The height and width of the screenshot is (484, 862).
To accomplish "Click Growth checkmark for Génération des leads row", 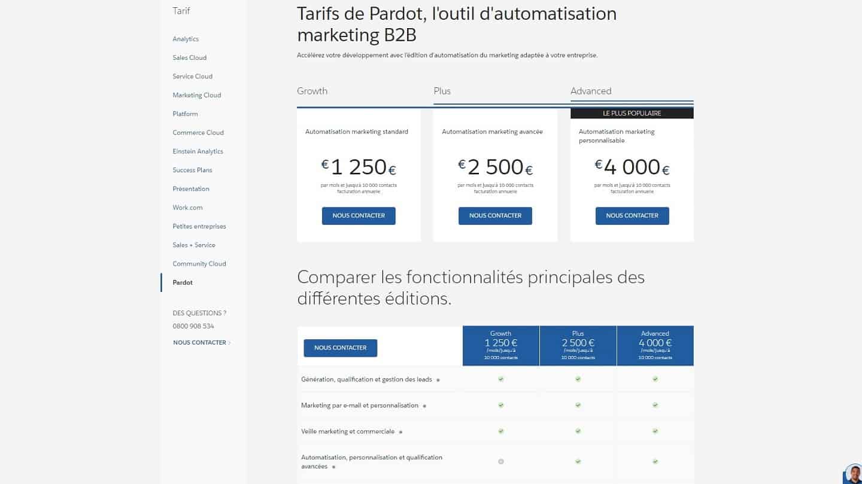I will 501,379.
